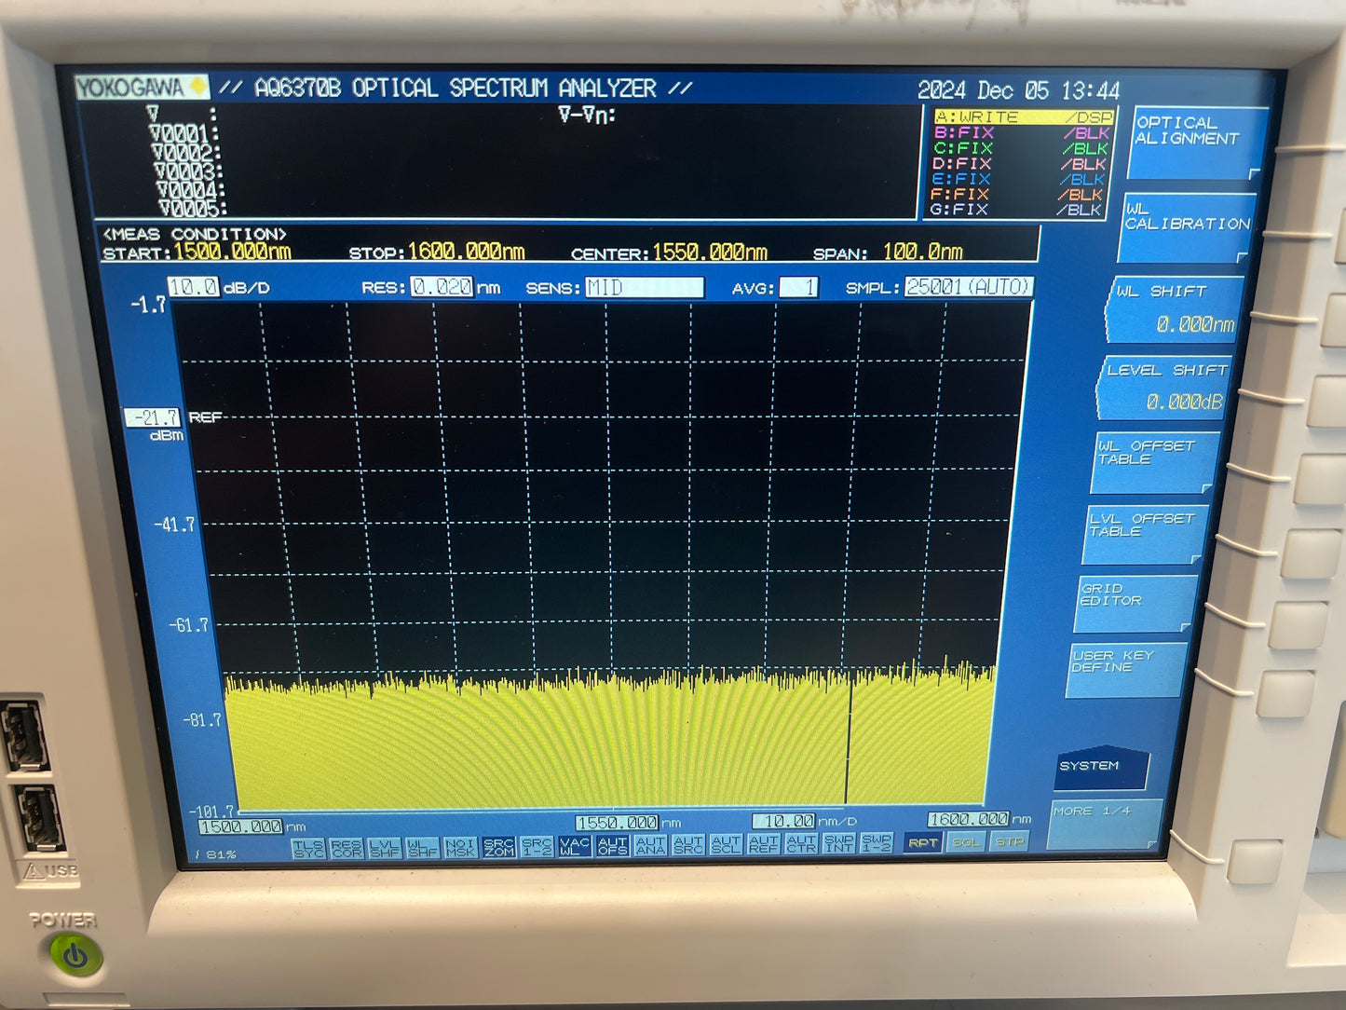Select the LVL SHF status icon

point(384,848)
